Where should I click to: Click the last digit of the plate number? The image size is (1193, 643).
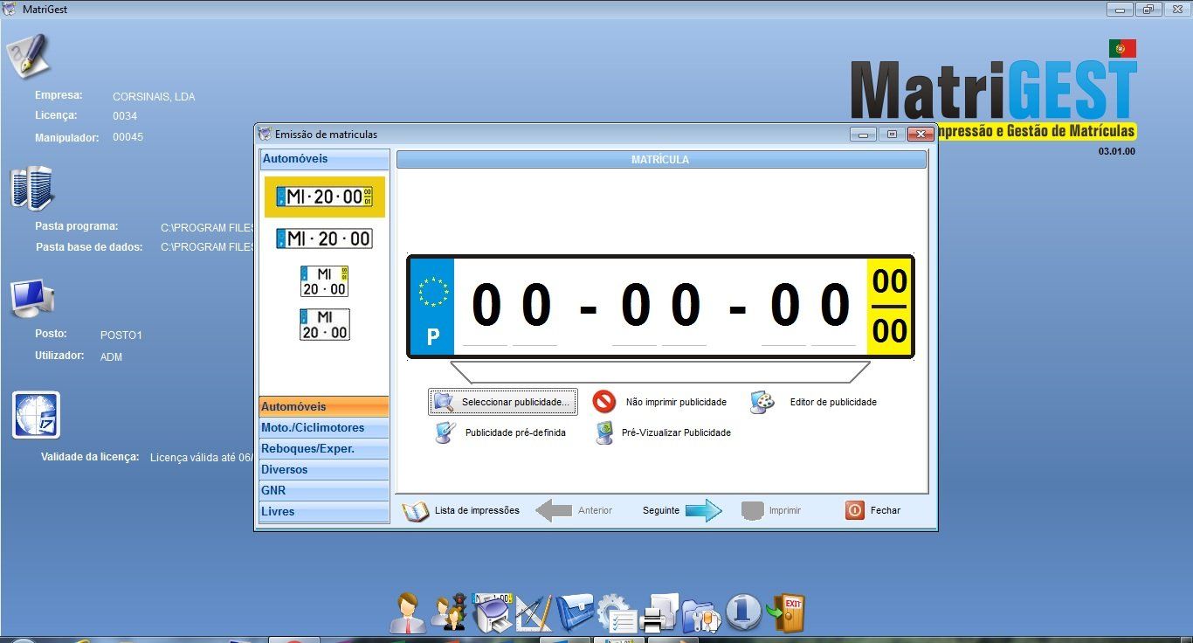tap(834, 305)
